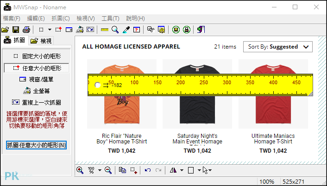This screenshot has height=186, width=327.
Task: Click the 100% status bar entry
Action: 267,182
